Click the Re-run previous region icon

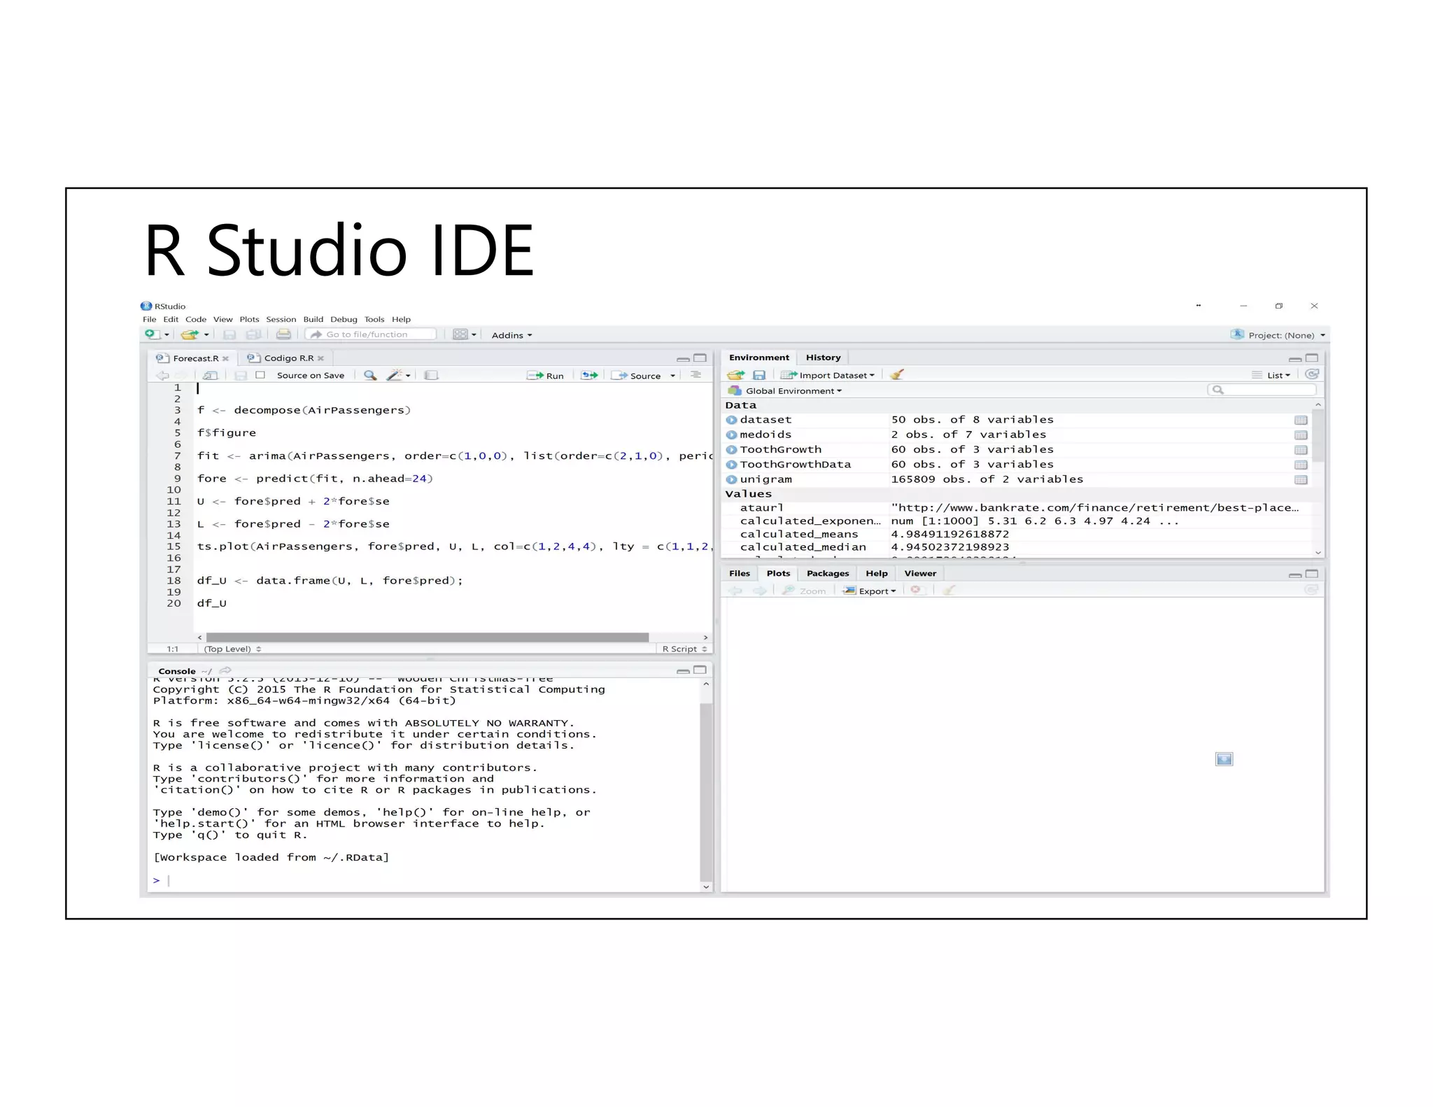(x=590, y=376)
